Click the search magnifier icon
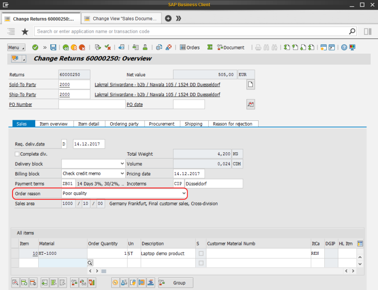Screen dimensions: 378x290 tap(352, 31)
